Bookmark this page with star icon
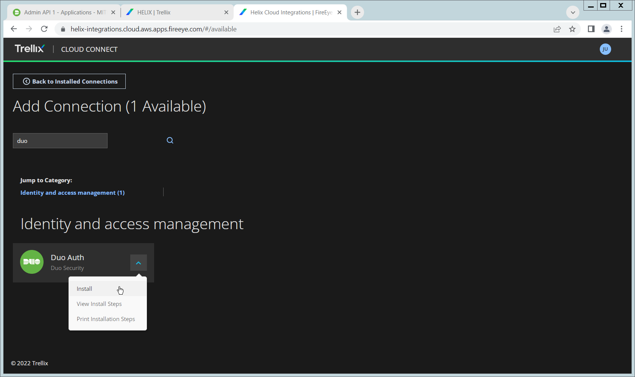 click(x=572, y=29)
